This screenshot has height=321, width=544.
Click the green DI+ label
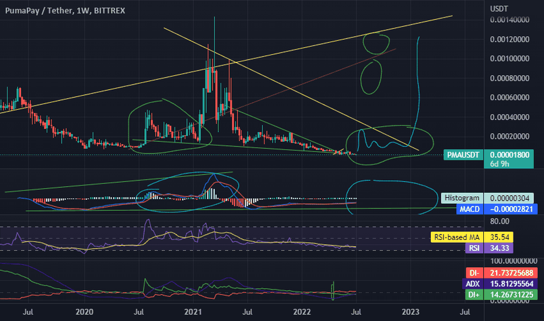[x=474, y=295]
